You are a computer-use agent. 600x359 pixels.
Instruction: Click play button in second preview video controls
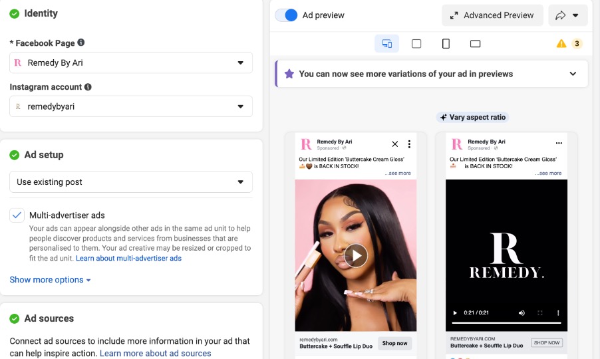coord(455,312)
